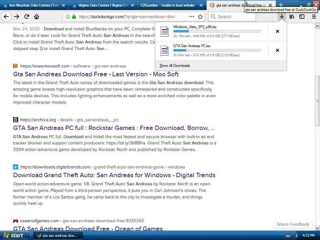
Task: Open a new tab with plus button
Action: 281,5
